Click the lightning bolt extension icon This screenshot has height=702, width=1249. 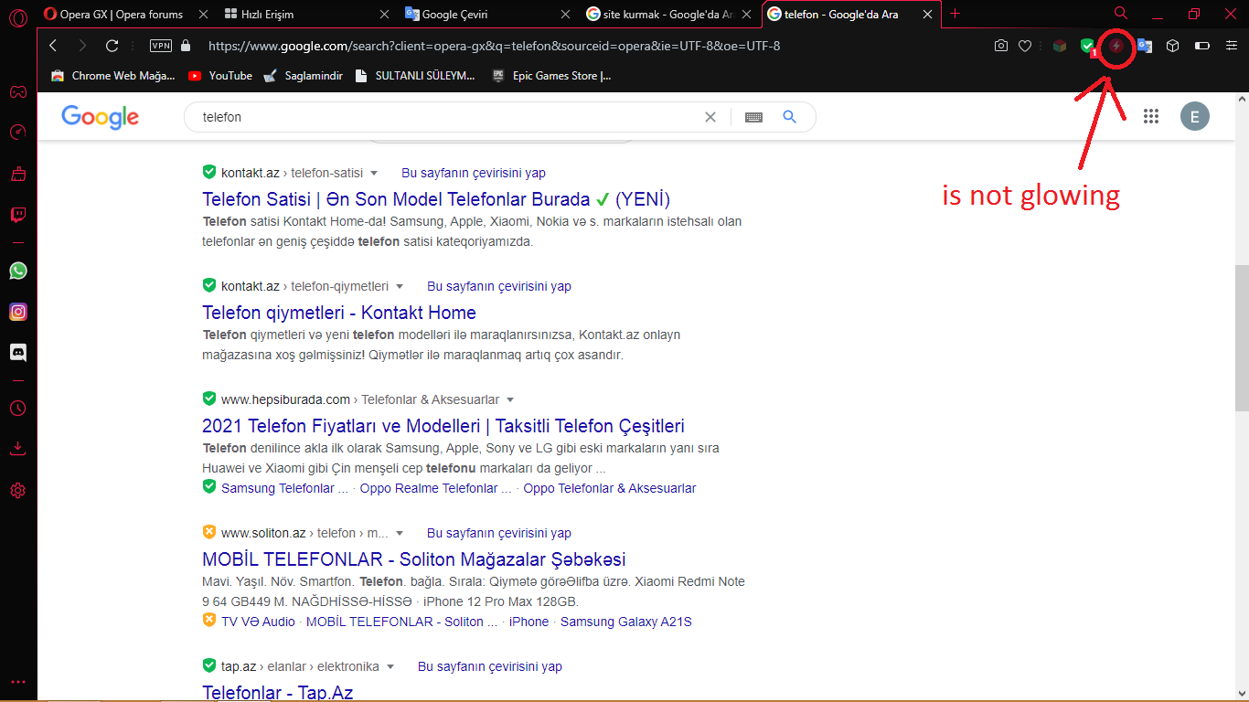click(1116, 46)
